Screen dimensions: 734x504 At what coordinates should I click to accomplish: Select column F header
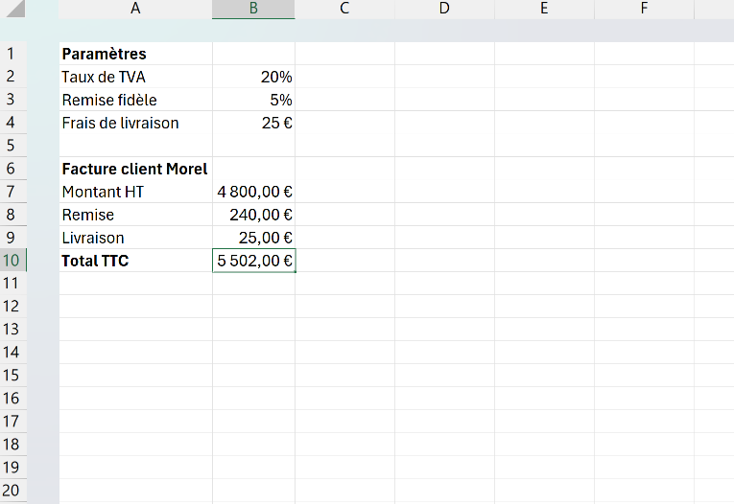pos(644,9)
